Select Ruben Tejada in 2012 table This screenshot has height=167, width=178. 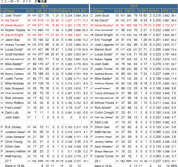[15, 30]
